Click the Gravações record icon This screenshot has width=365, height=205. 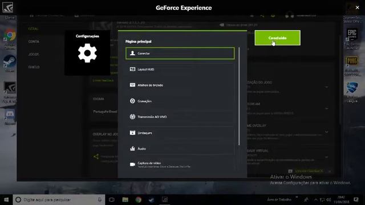(x=132, y=101)
